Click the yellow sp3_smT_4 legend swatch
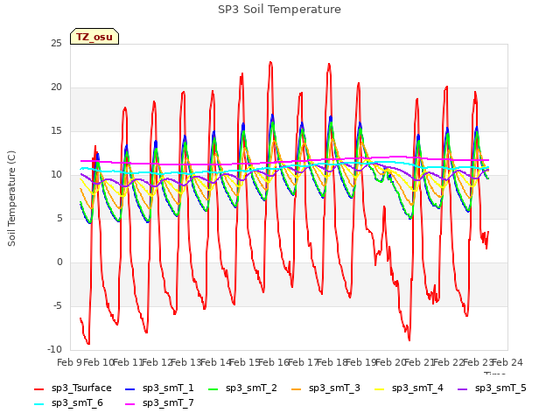560x420 pixels. [x=379, y=389]
